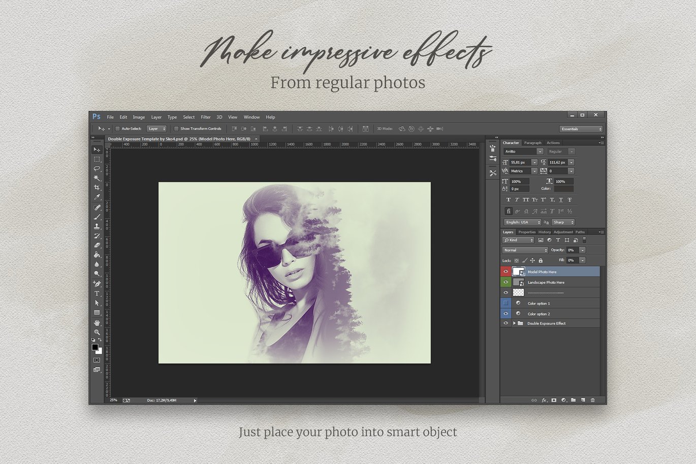The height and width of the screenshot is (464, 696).
Task: Switch to the Actions tab
Action: tap(553, 143)
